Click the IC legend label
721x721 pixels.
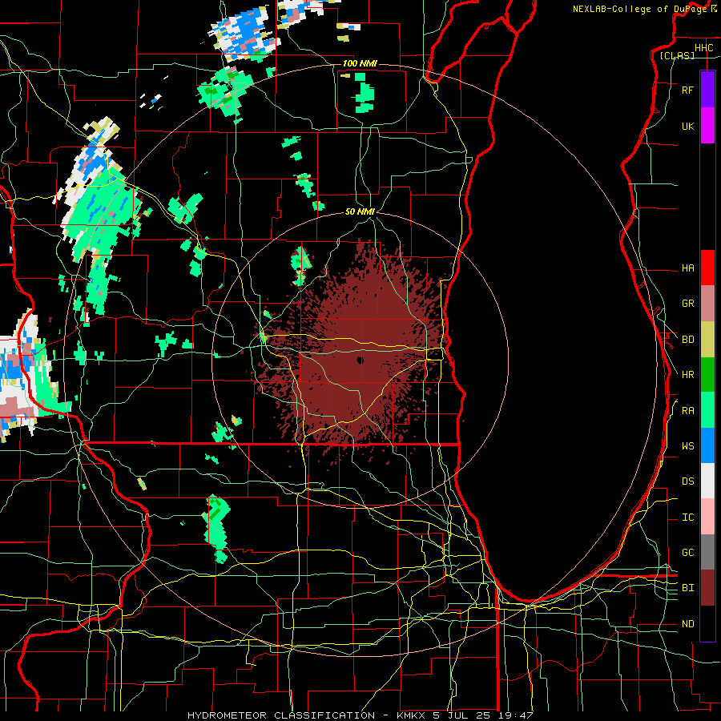coord(687,518)
